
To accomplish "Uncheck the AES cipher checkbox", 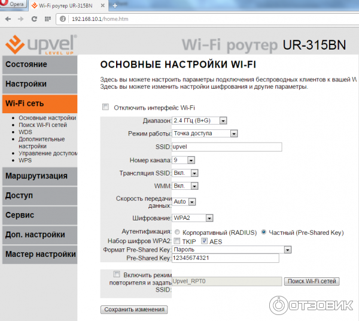I will click(x=204, y=241).
